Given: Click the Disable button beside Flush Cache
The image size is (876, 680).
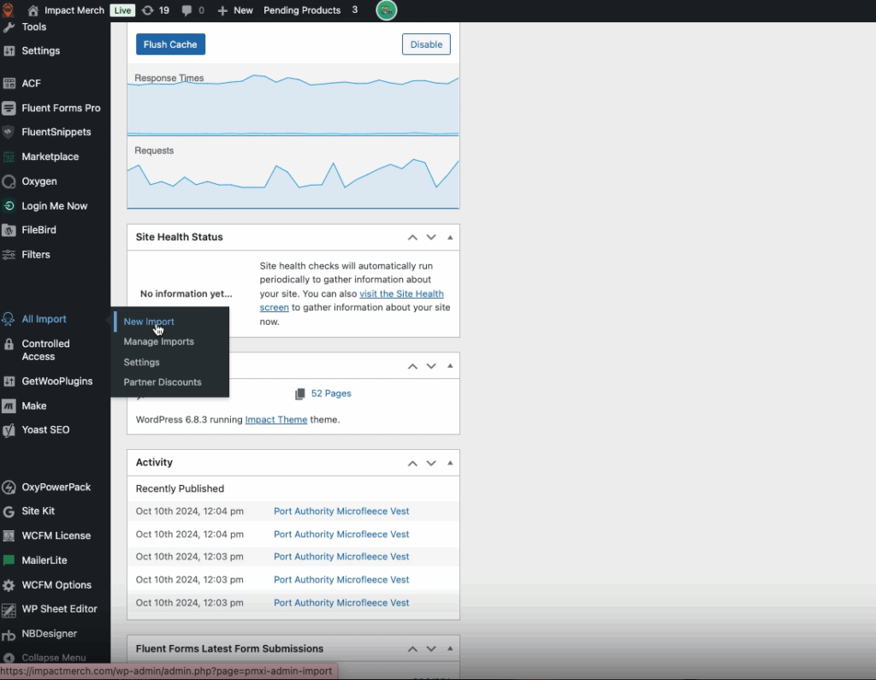Looking at the screenshot, I should point(426,44).
